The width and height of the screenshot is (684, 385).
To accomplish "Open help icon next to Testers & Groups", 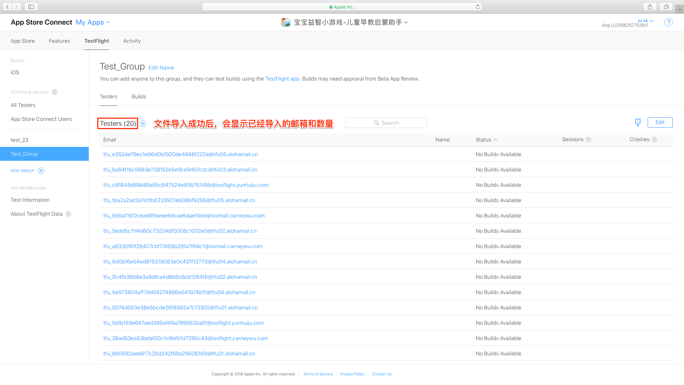I will (x=55, y=92).
